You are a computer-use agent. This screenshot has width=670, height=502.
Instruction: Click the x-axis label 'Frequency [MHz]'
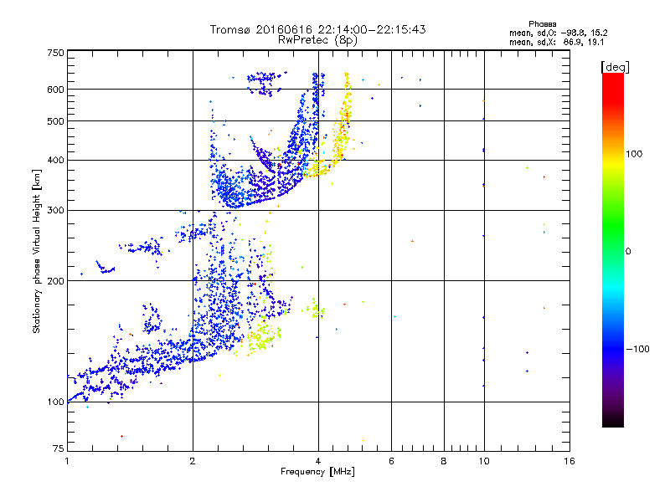point(317,472)
